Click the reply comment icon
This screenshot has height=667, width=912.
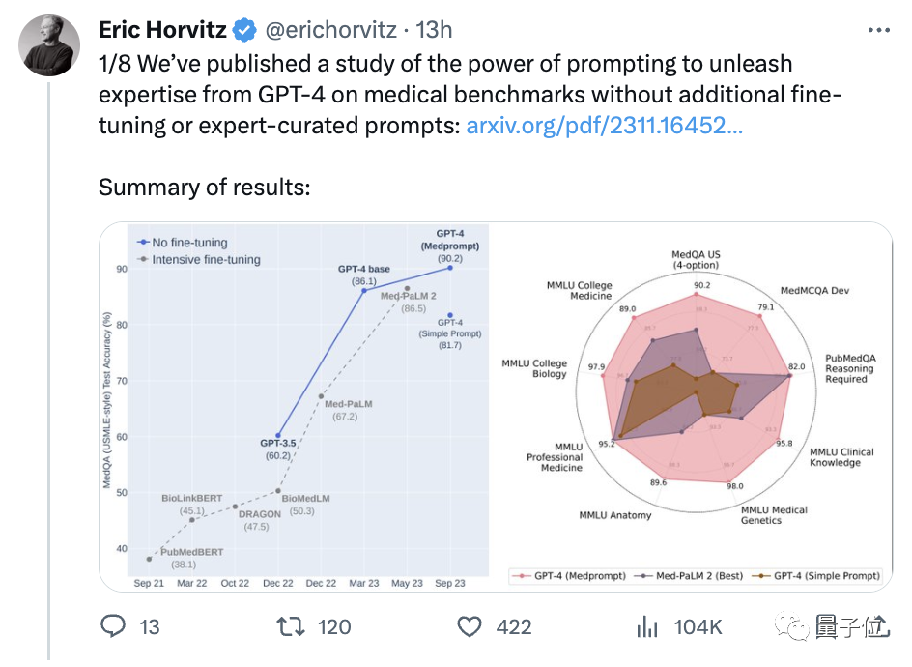tap(114, 627)
